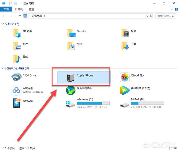
Task: Select the Windows (C:) drive icon
Action: click(x=70, y=104)
